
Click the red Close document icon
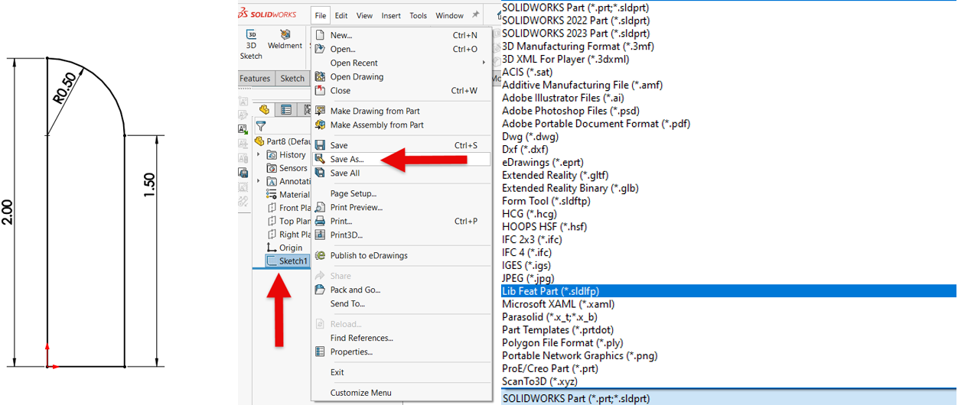[x=320, y=90]
